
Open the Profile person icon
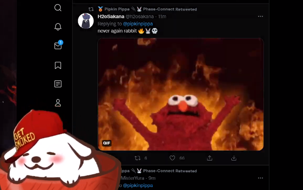[x=58, y=103]
